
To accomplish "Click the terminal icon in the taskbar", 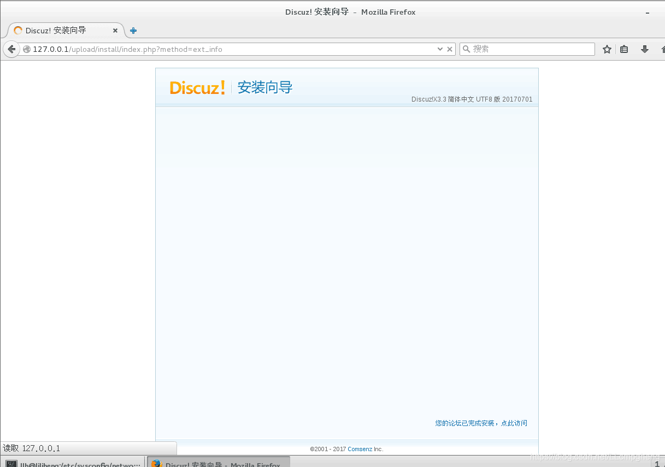I will 11,464.
